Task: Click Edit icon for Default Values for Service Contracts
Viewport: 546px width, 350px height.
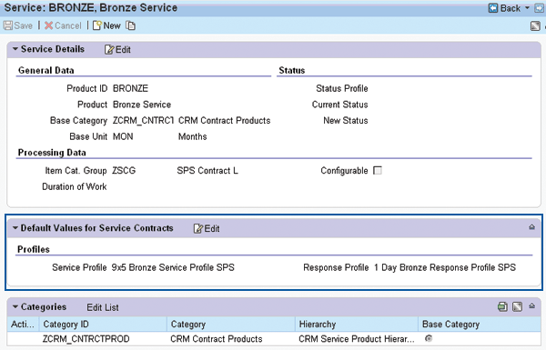Action: 198,228
